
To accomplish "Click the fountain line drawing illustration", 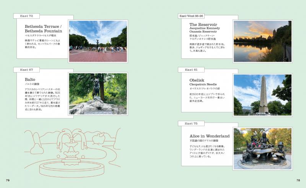I will coord(72,152).
